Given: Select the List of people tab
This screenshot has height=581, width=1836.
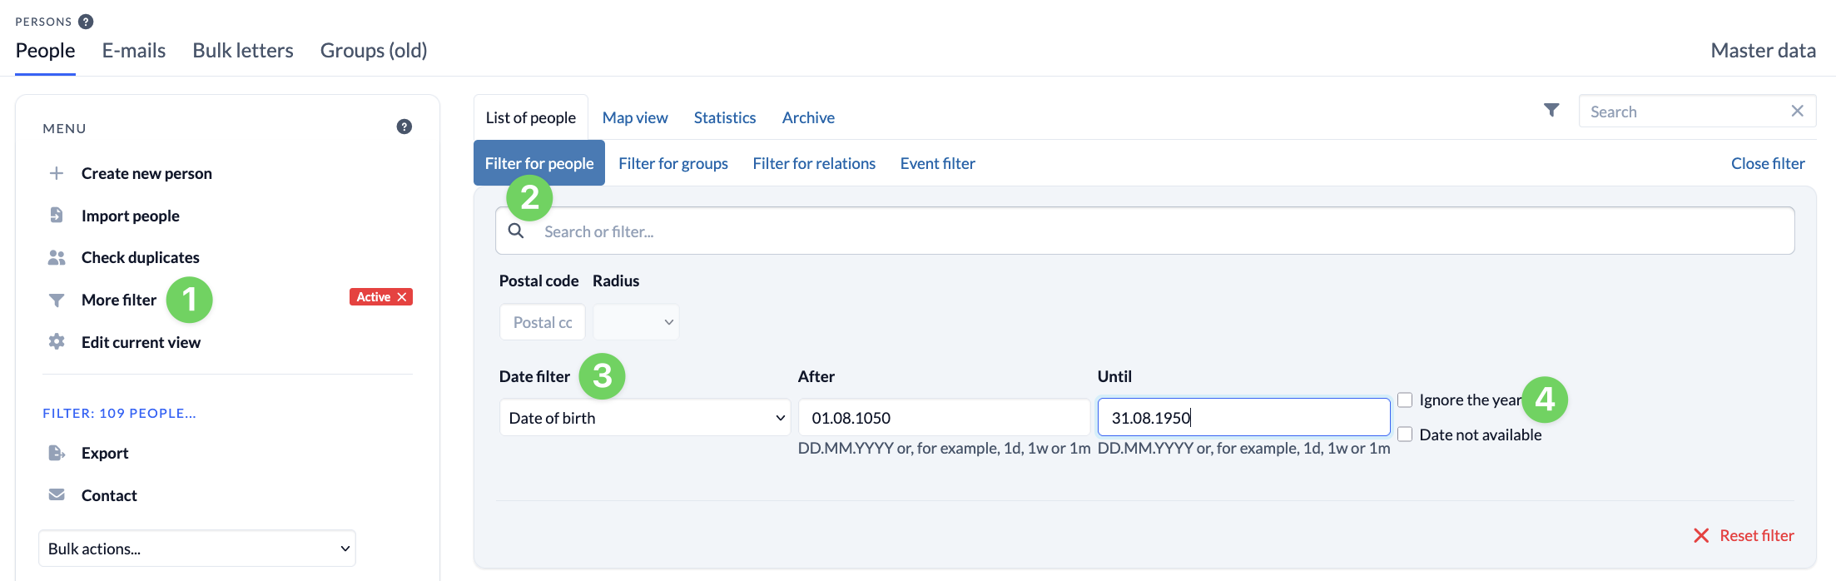Looking at the screenshot, I should (531, 117).
